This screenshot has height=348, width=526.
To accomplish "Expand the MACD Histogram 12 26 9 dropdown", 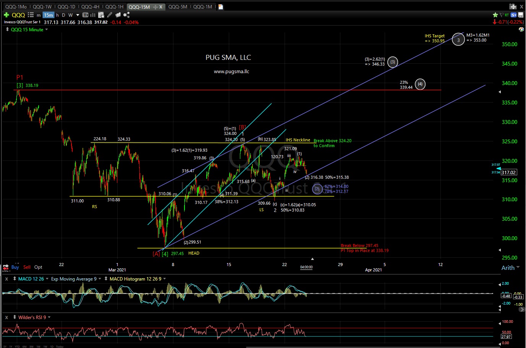I will tap(165, 279).
